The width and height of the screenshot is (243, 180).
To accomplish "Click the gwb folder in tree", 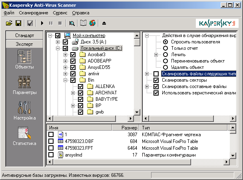I will coord(100,112).
